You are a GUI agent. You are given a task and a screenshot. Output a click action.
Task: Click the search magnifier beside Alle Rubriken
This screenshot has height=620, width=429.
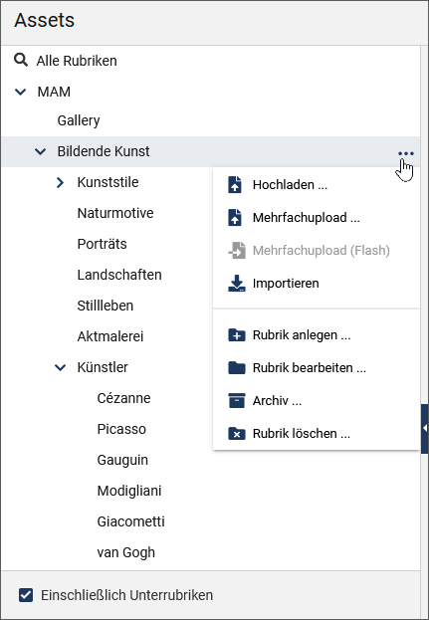point(21,60)
